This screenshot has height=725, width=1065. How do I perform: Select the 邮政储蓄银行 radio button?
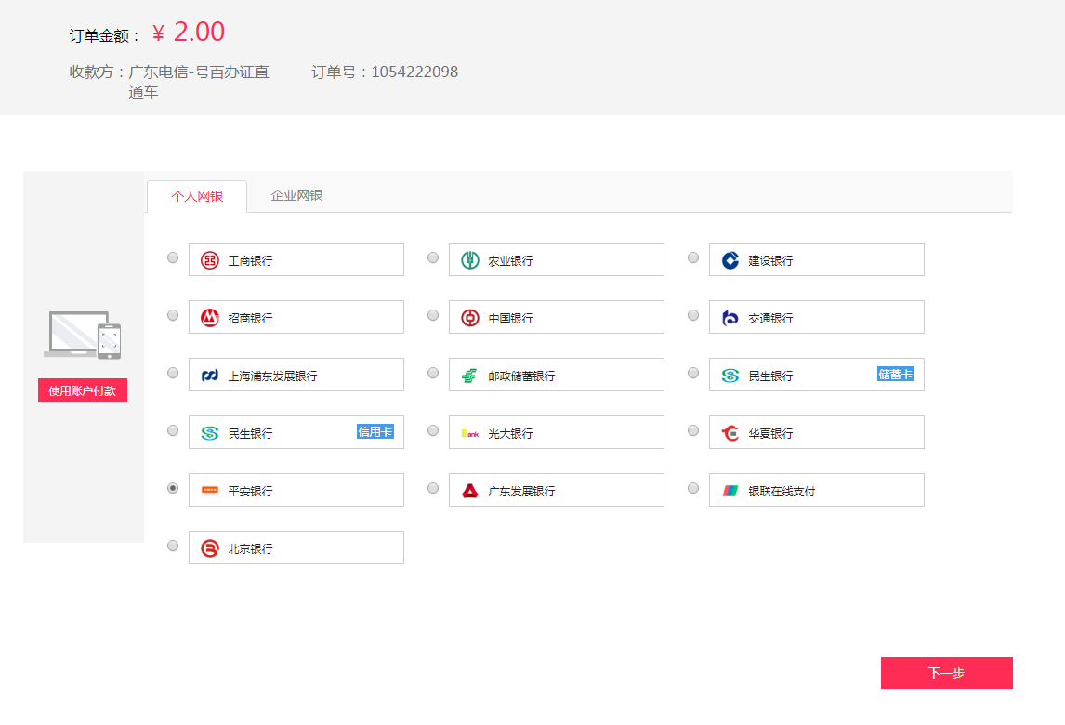[433, 373]
